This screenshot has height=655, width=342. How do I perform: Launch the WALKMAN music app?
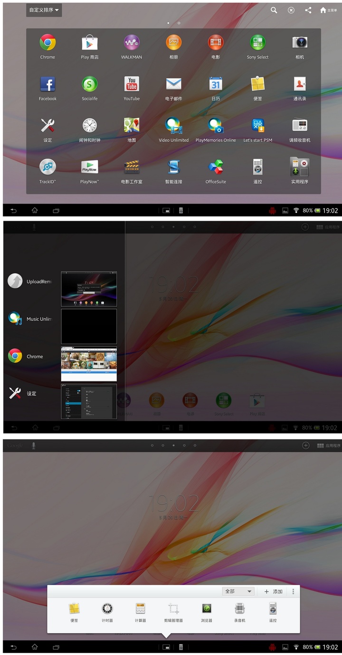pyautogui.click(x=132, y=46)
